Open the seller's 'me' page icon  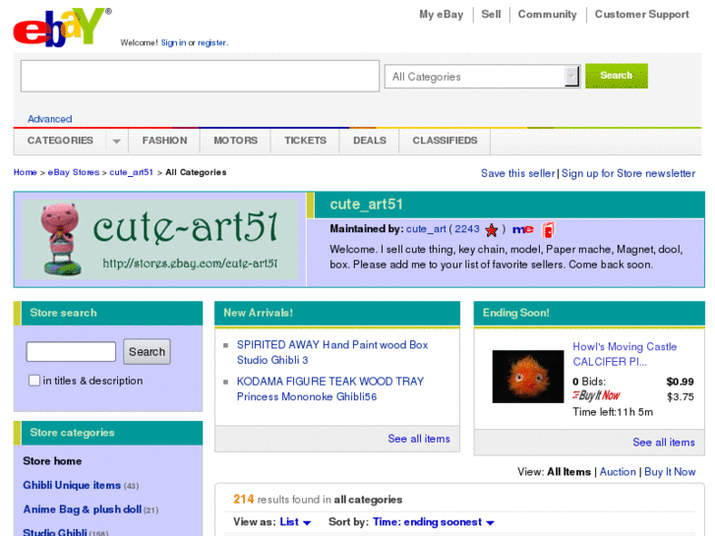[x=522, y=229]
